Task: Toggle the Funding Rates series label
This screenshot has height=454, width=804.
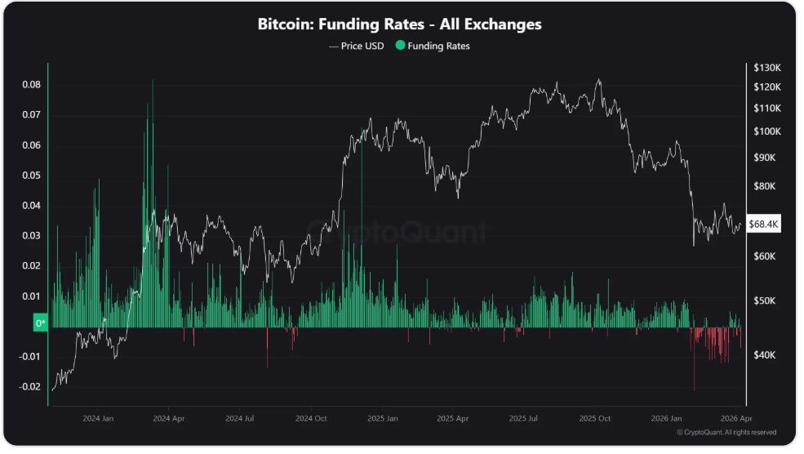Action: (441, 46)
